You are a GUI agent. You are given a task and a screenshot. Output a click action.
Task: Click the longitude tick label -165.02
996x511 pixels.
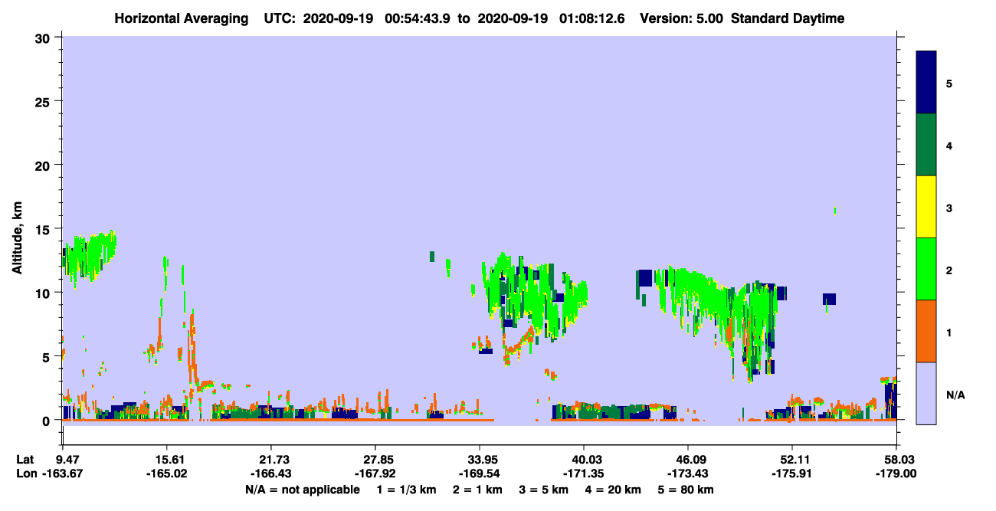pyautogui.click(x=166, y=473)
